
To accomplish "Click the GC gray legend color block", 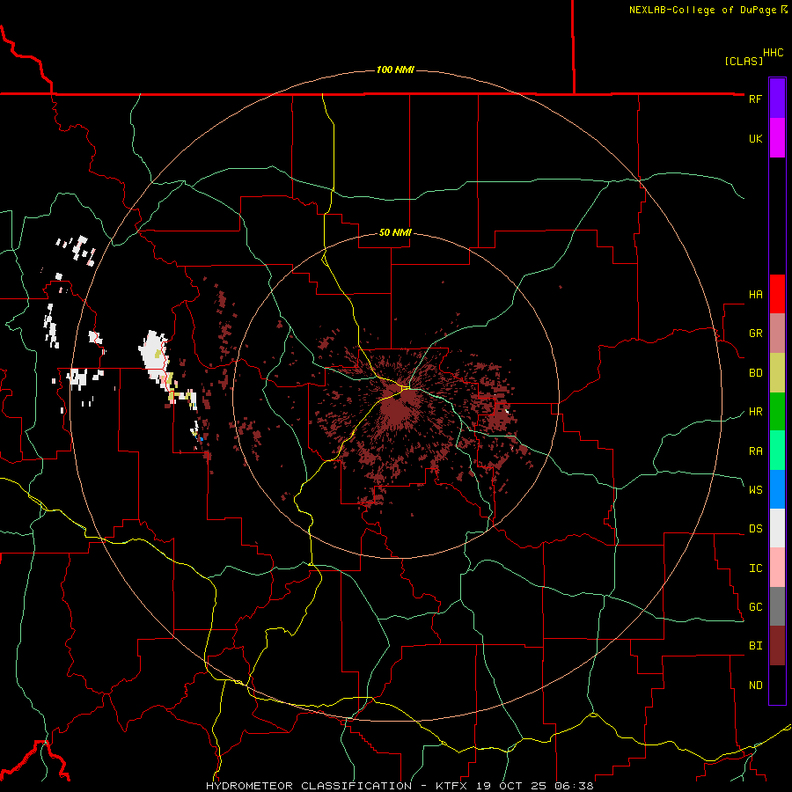I will click(777, 606).
